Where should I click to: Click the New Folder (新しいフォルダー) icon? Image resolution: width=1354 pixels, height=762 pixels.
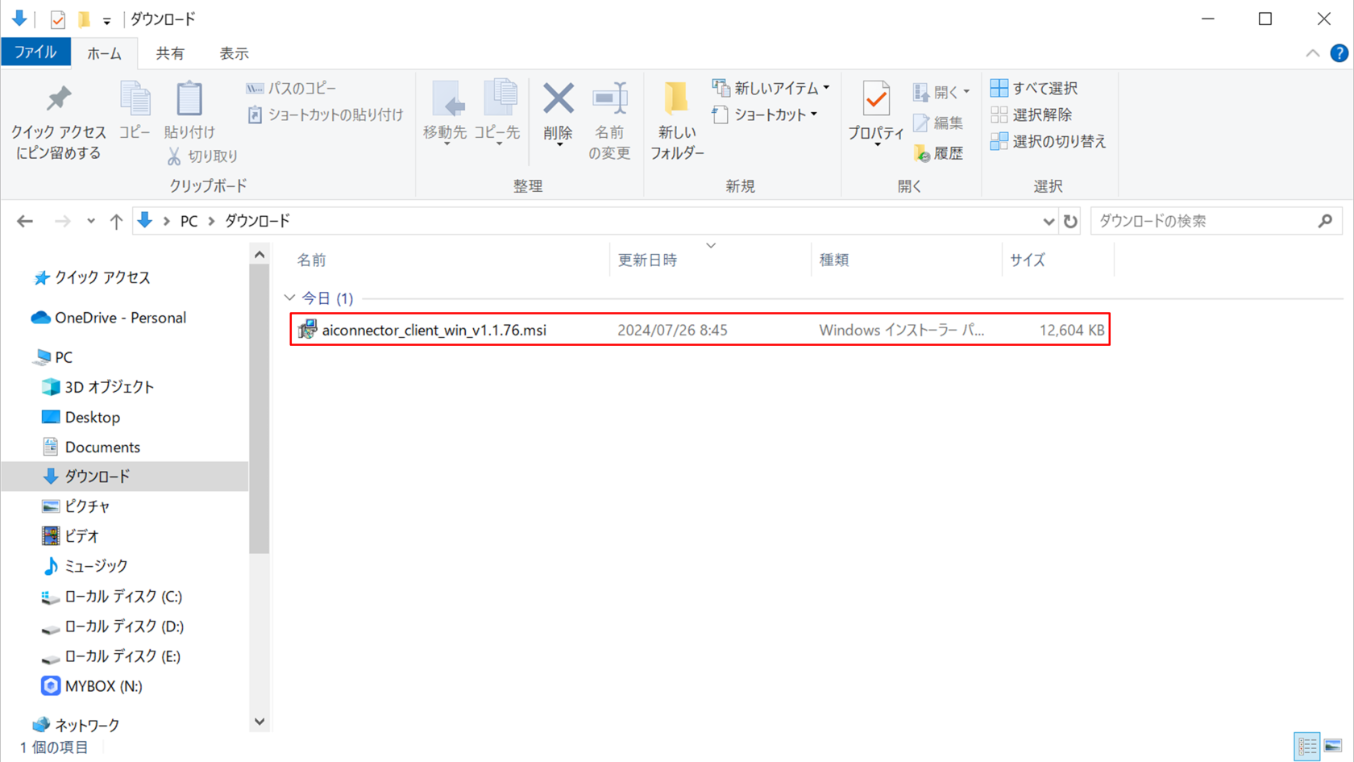(676, 119)
